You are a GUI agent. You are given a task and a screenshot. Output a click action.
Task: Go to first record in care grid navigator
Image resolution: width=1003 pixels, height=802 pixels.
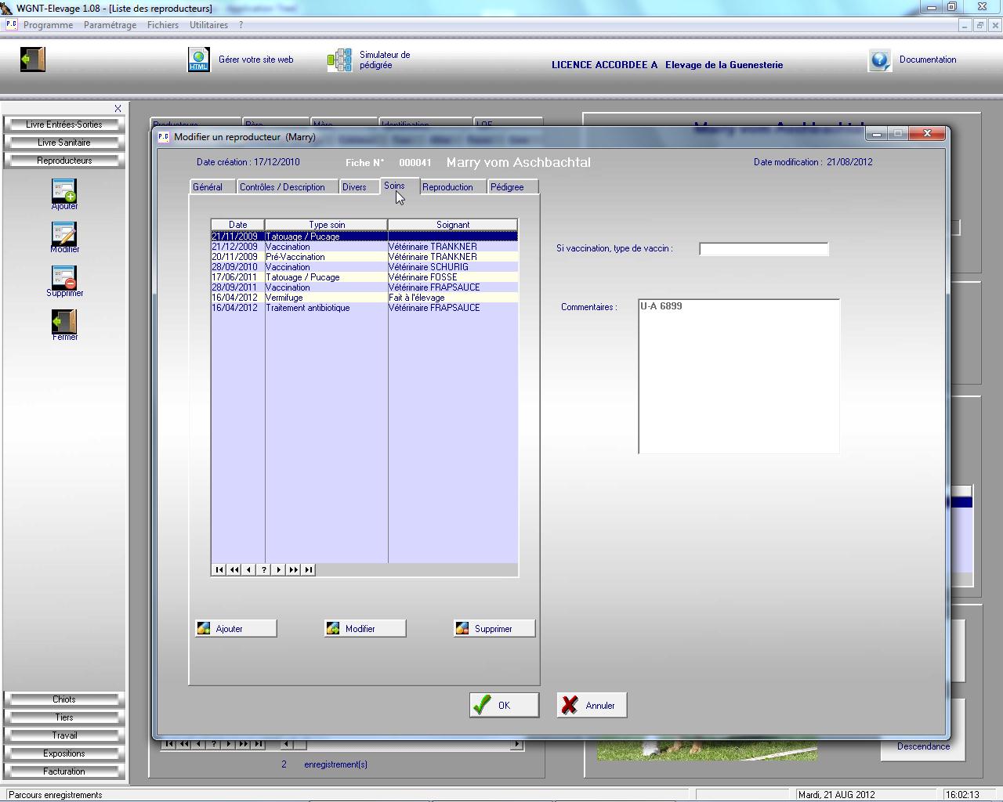[x=219, y=569]
